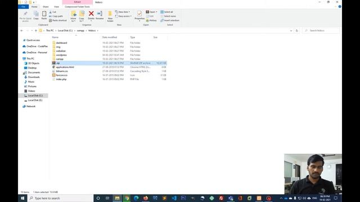Image resolution: width=360 pixels, height=202 pixels.
Task: Open OneDrive - Personal in navigation pane
Action: (37, 52)
